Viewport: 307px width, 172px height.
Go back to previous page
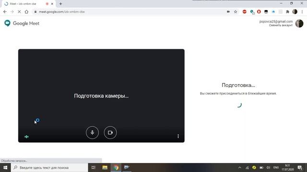[x=5, y=11]
